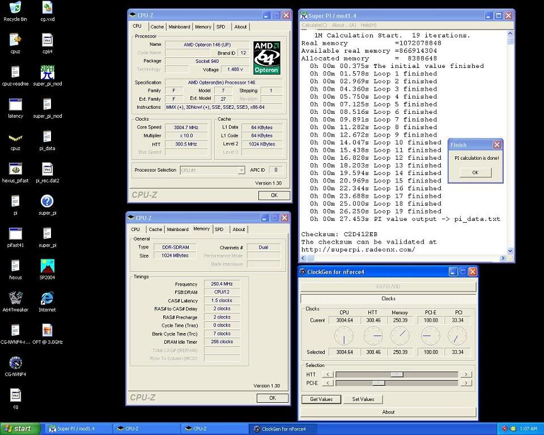Screen dimensions: 544x435
Task: Open the cpuz-readme text file icon
Action: pyautogui.click(x=15, y=72)
